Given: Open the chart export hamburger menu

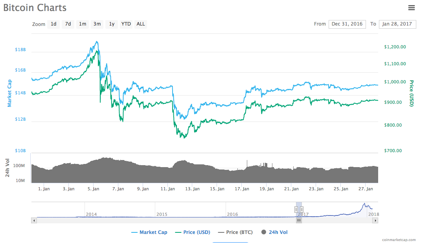Looking at the screenshot, I should pos(412,7).
